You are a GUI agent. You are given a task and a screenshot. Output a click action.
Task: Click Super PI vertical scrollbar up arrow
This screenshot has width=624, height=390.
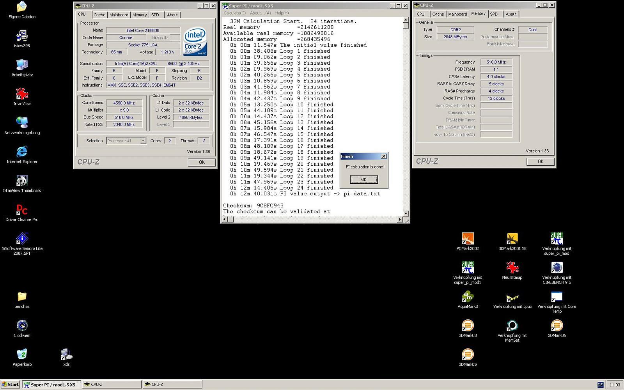pos(406,20)
